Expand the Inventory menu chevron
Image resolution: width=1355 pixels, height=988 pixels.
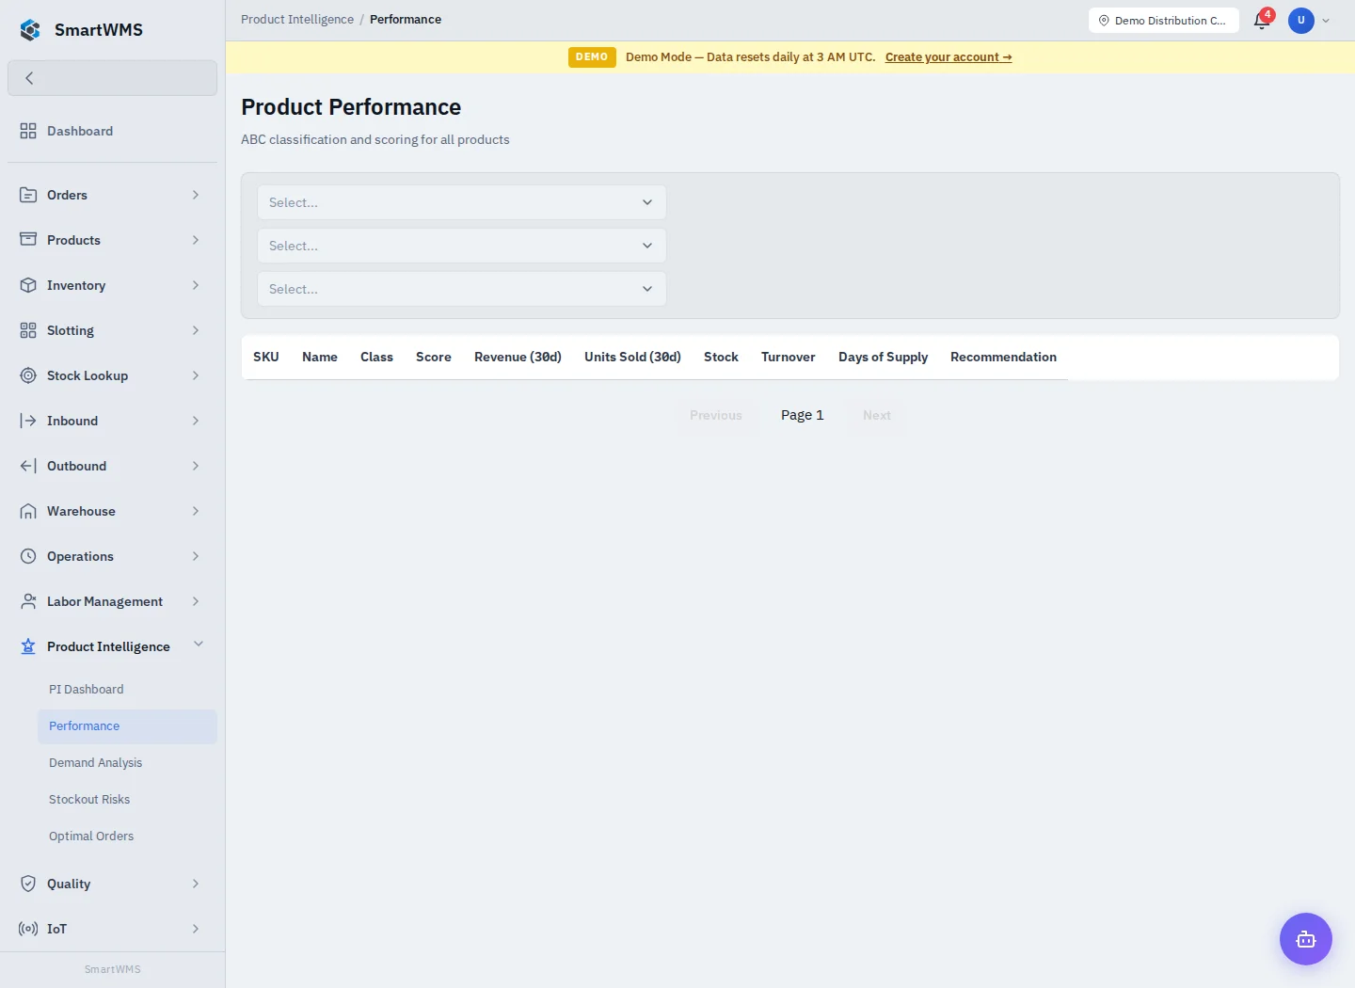196,285
